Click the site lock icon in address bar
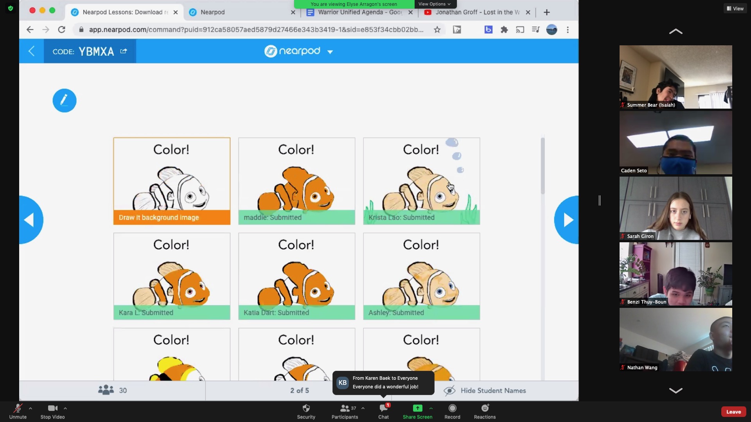 click(x=81, y=29)
